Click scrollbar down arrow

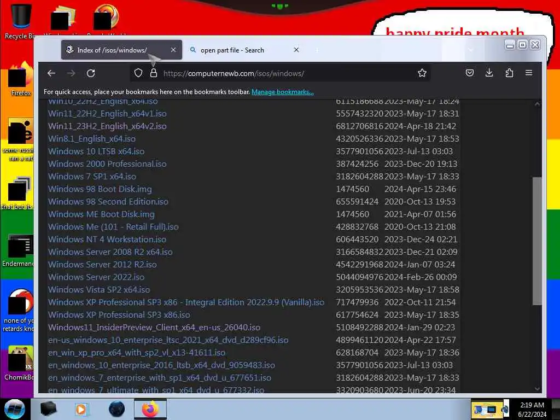(537, 389)
